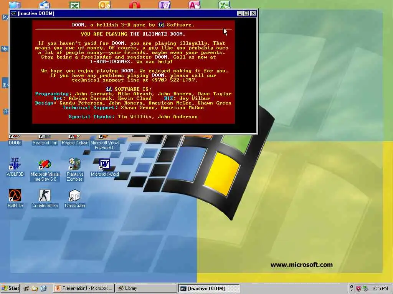Click the red shield icon in the system tray
Viewport: 393px width, 294px height.
(x=359, y=289)
